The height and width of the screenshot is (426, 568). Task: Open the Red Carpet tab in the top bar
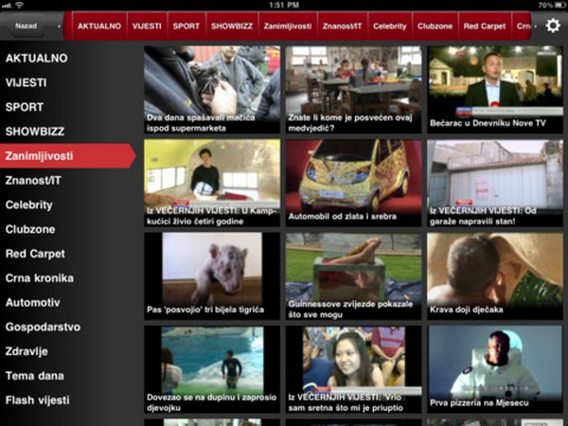(x=485, y=27)
